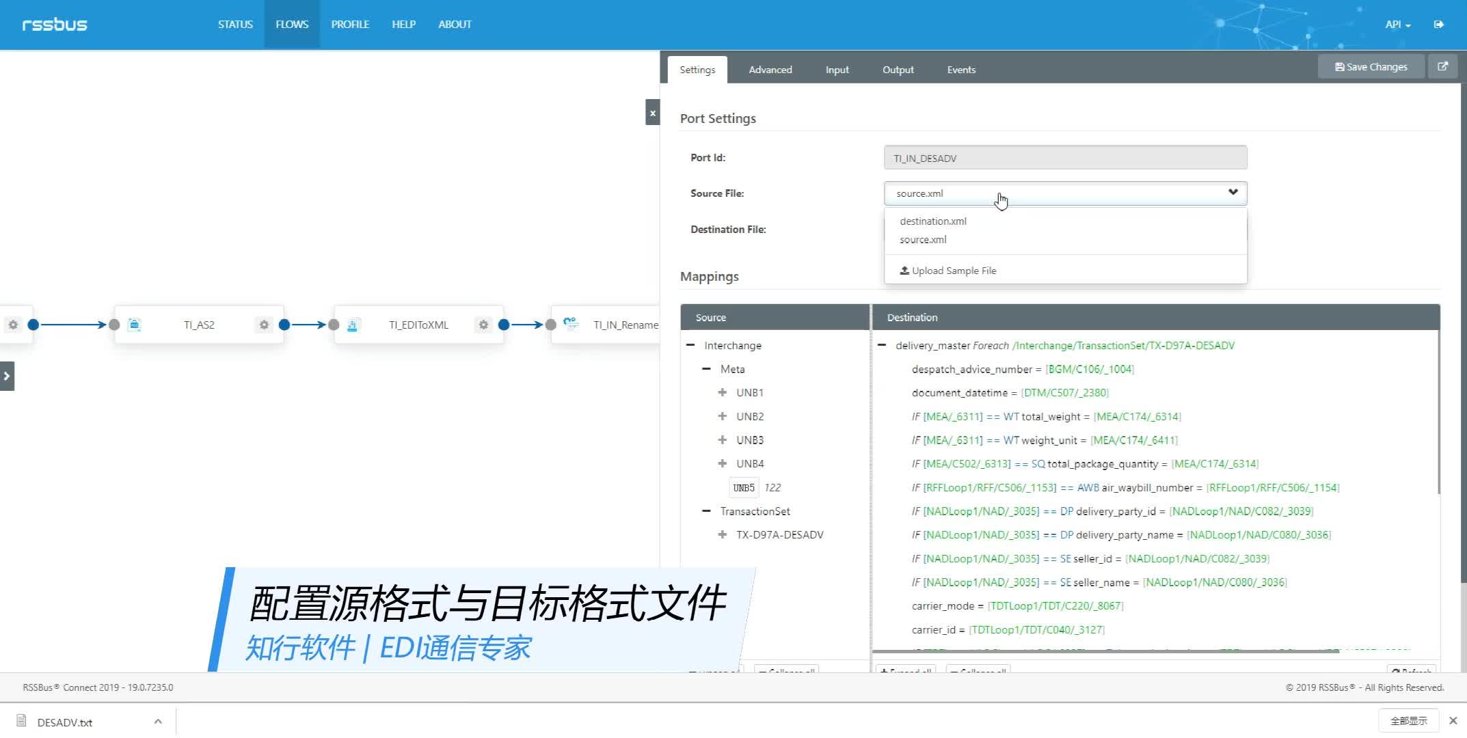The width and height of the screenshot is (1467, 738).
Task: Click the Save Changes button
Action: [x=1371, y=66]
